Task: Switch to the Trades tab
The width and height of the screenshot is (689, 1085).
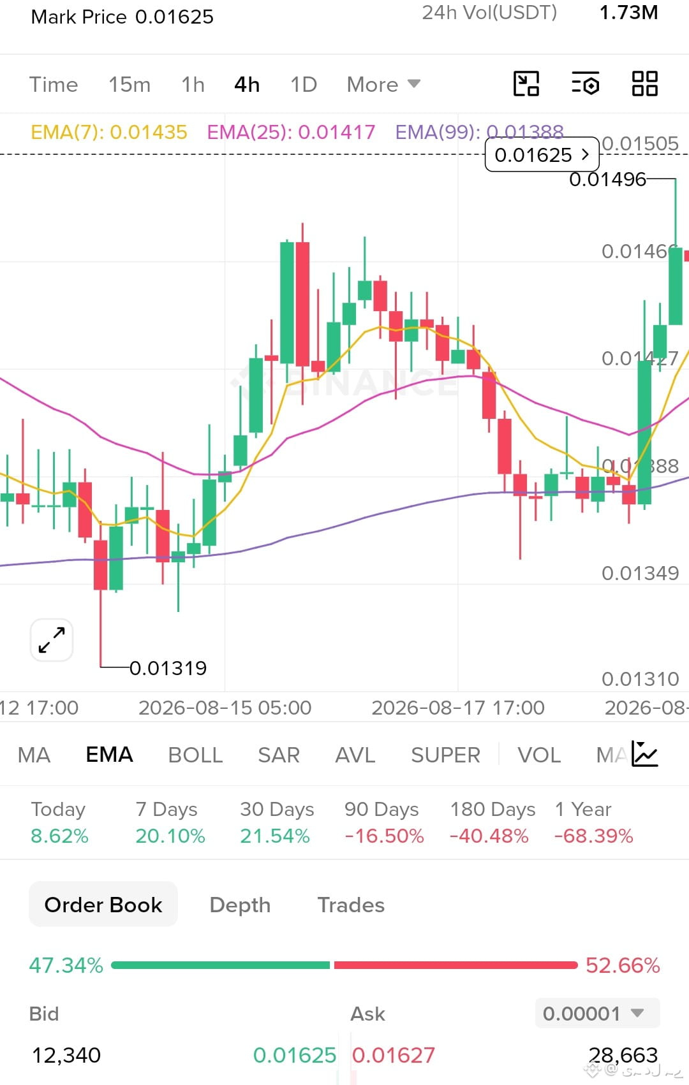Action: click(351, 905)
